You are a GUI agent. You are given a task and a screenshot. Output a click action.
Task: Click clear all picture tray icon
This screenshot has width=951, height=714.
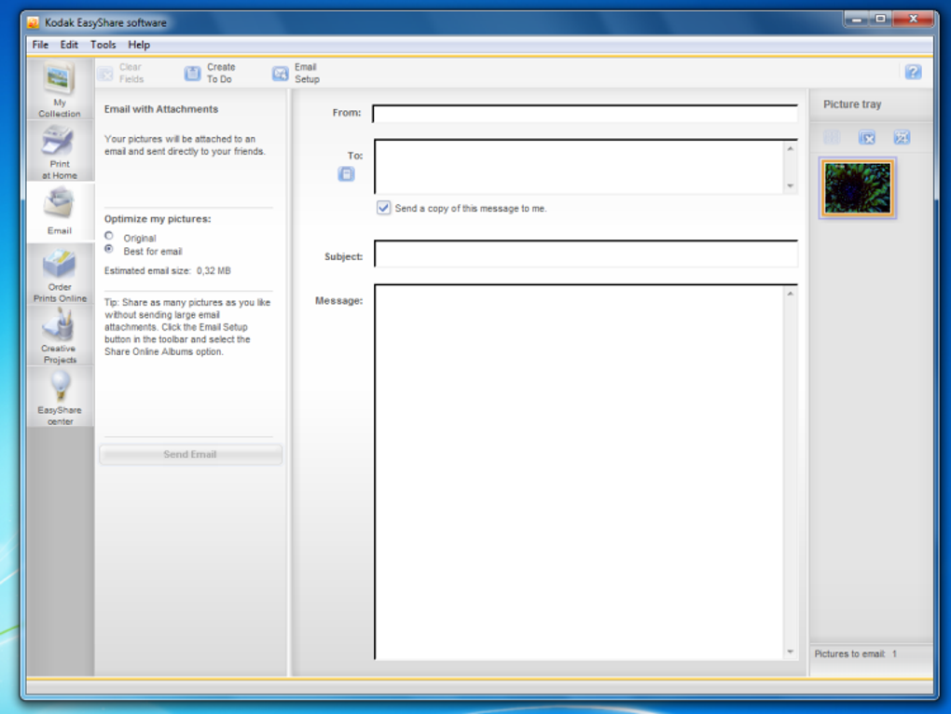(x=902, y=138)
